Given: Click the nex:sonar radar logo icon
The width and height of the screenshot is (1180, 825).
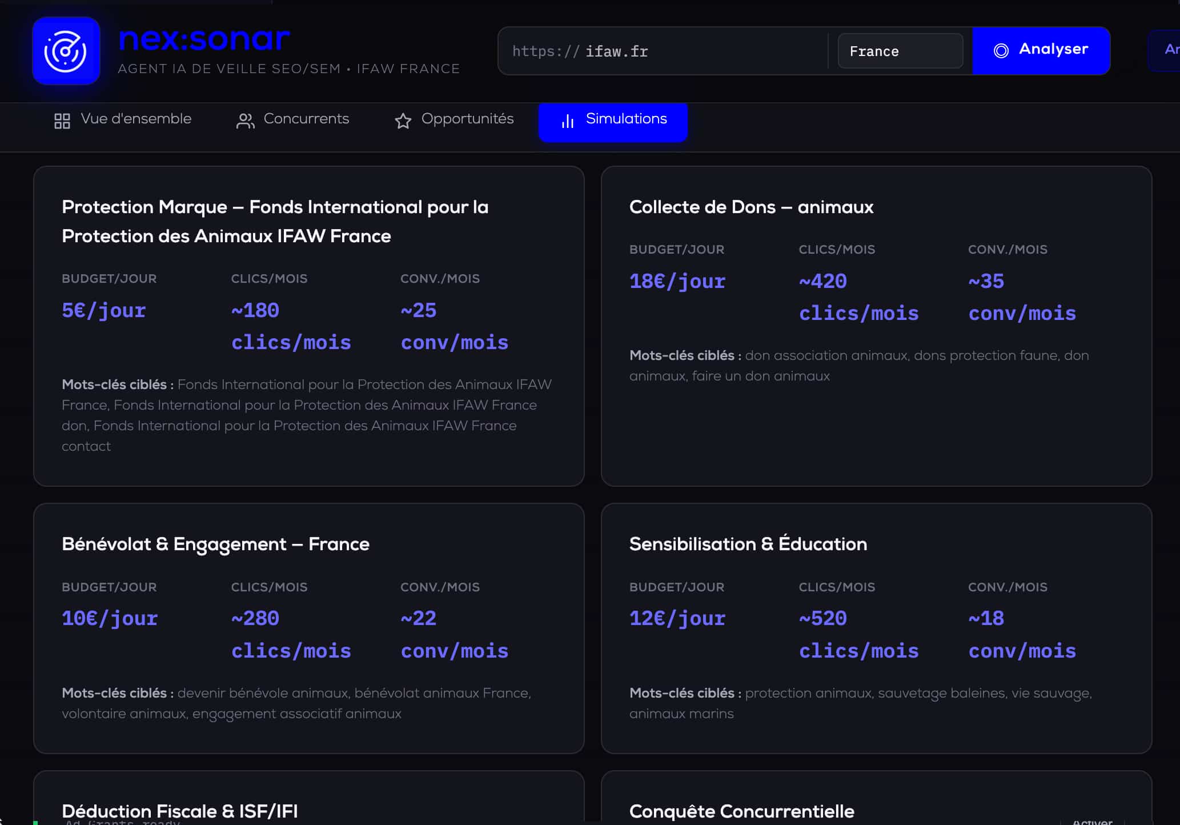Looking at the screenshot, I should [x=66, y=51].
